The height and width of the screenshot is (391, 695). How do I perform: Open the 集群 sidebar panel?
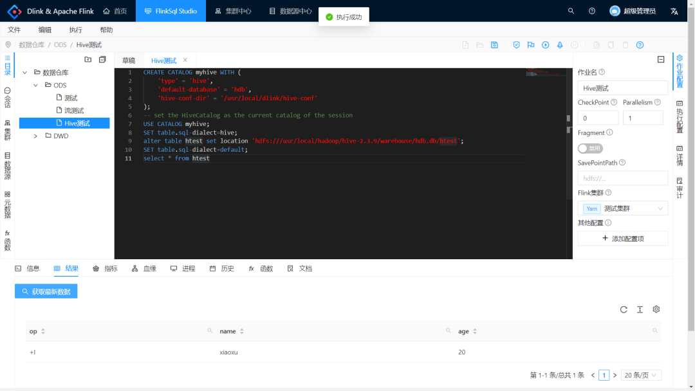pos(8,130)
